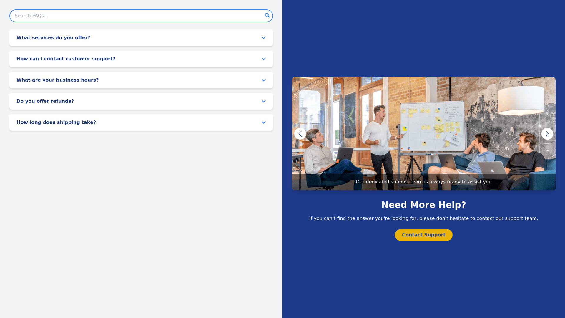Click the support team carousel image
Image resolution: width=565 pixels, height=318 pixels.
pyautogui.click(x=424, y=124)
